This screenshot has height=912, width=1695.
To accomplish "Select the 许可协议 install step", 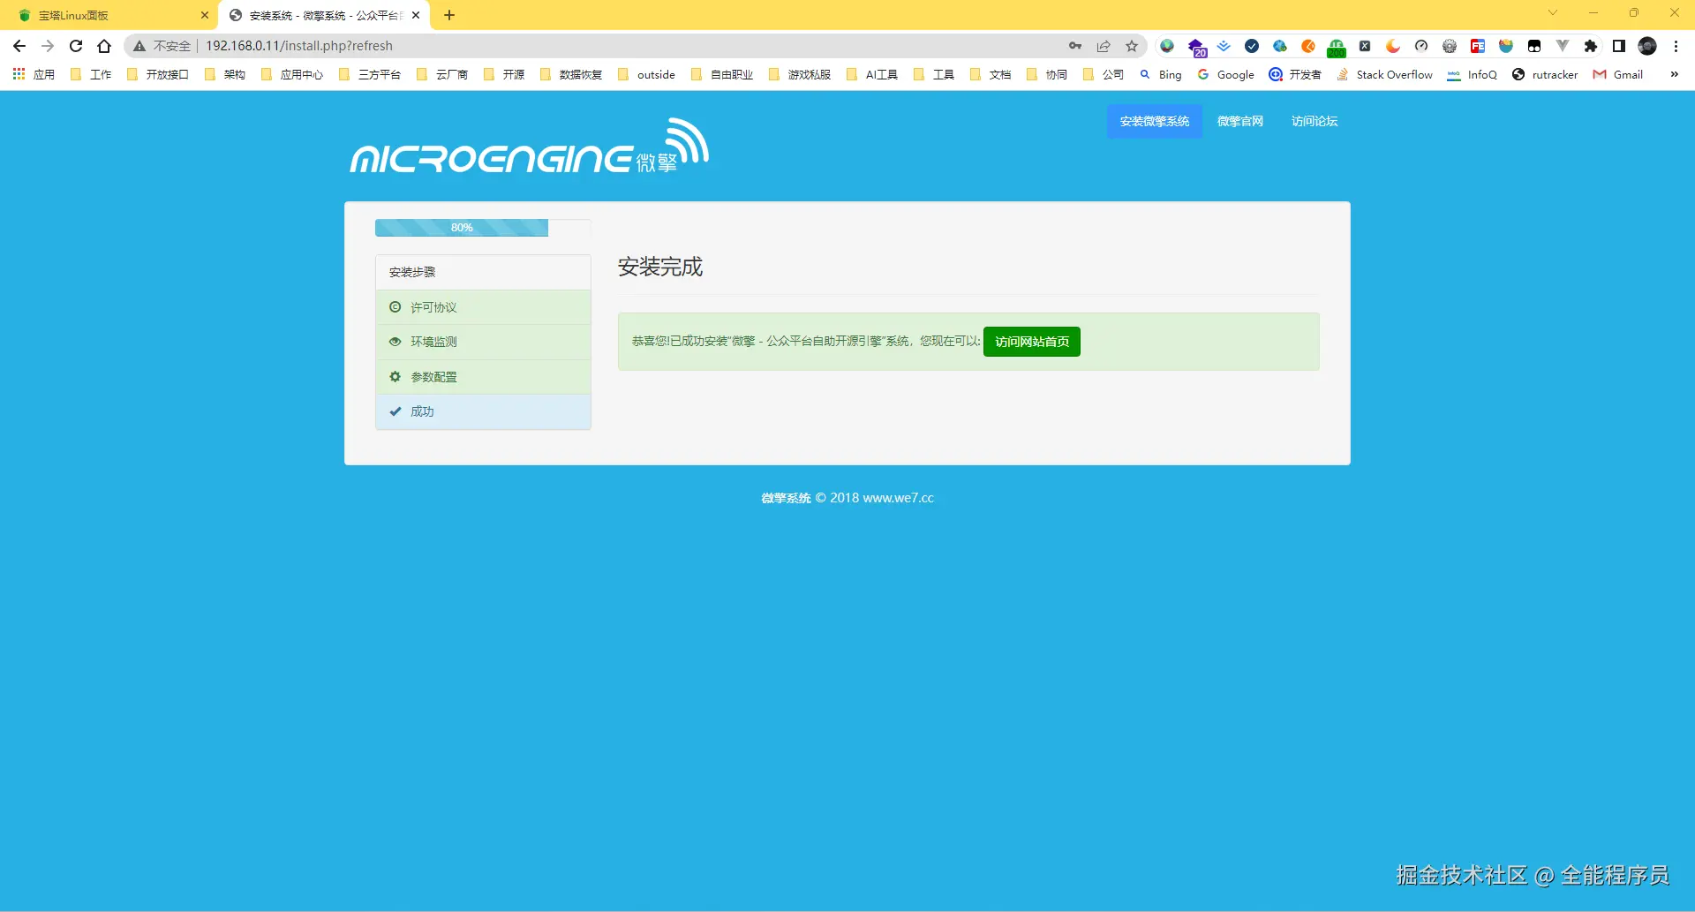I will (x=483, y=307).
